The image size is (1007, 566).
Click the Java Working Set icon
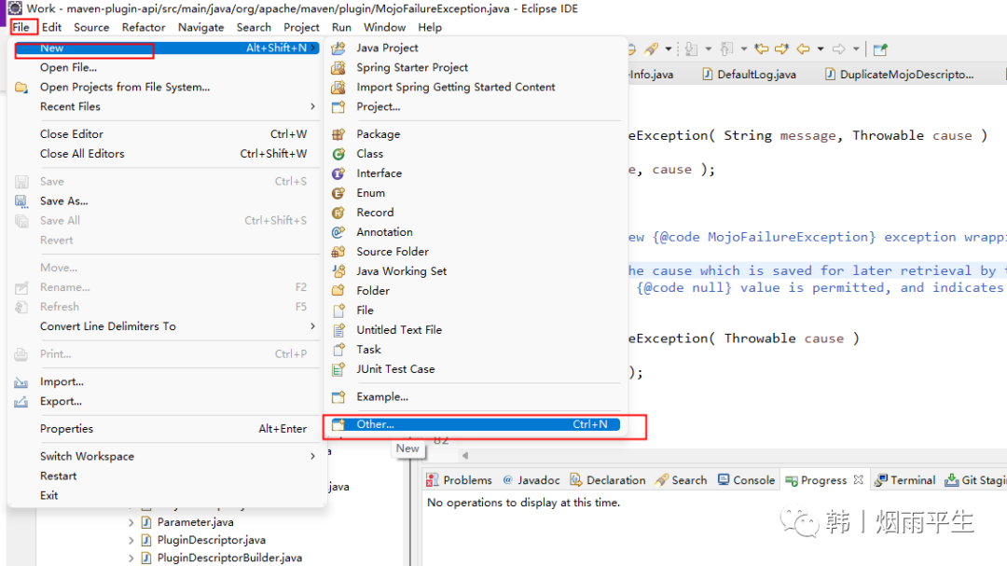tap(338, 271)
